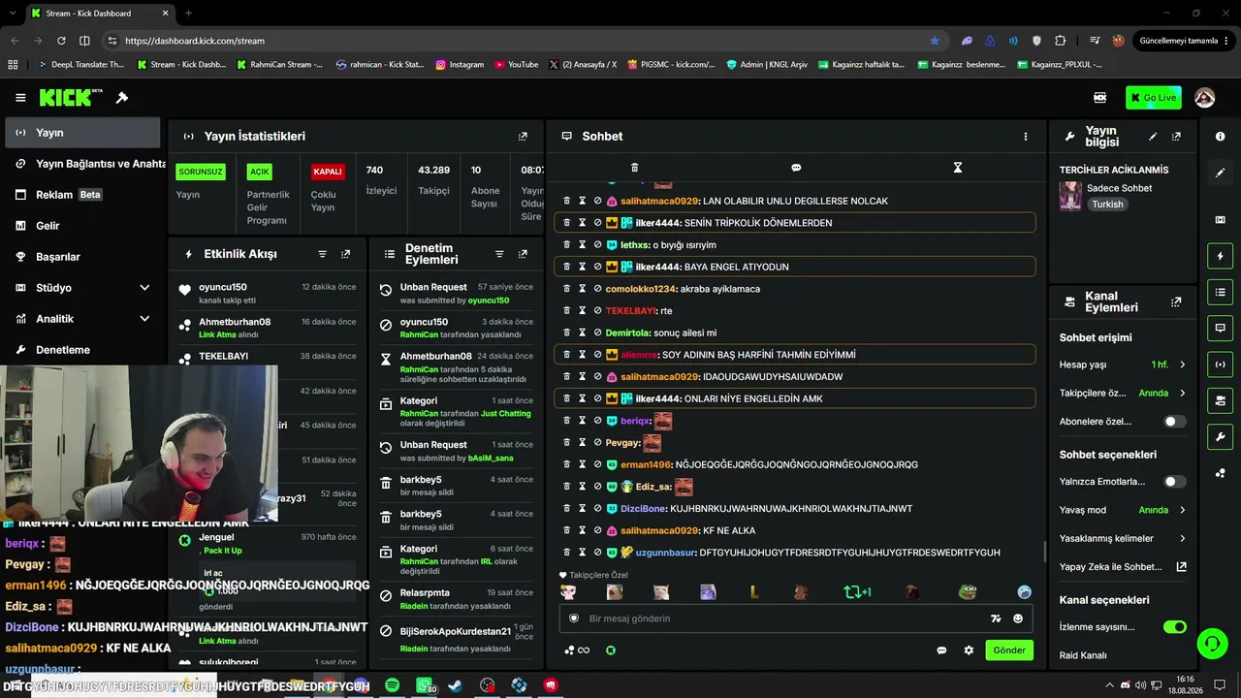Open the Hesap yaşı setting chevron

pyautogui.click(x=1182, y=365)
